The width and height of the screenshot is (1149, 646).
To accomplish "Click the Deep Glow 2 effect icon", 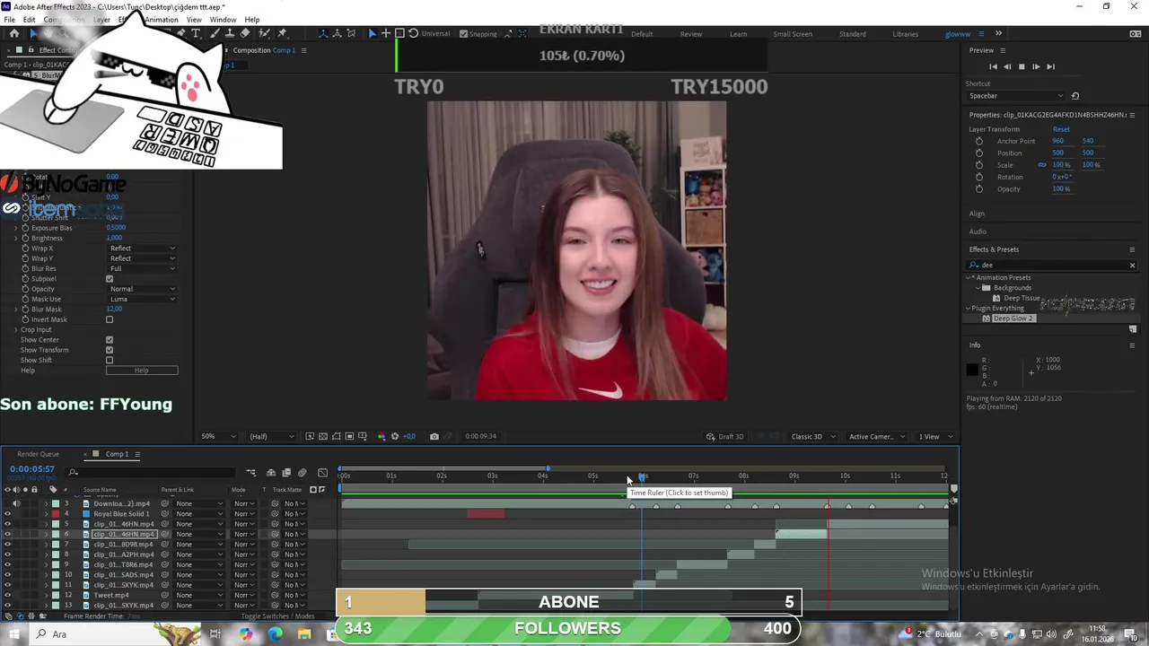I will click(987, 319).
